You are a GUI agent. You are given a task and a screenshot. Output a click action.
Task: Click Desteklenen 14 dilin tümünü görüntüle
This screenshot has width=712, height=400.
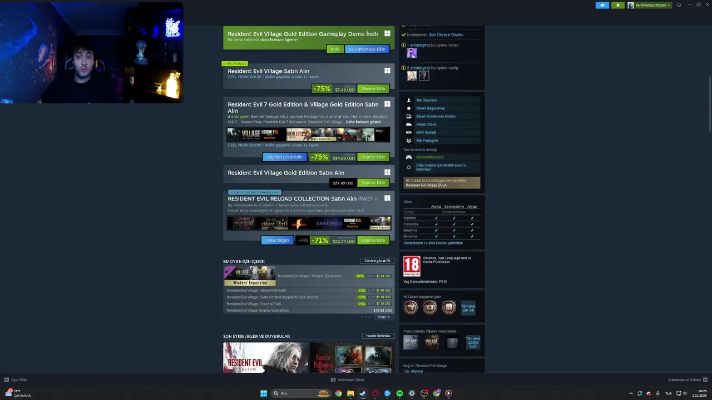coord(433,243)
